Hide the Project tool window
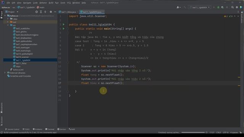244x137 pixels. click(55, 12)
